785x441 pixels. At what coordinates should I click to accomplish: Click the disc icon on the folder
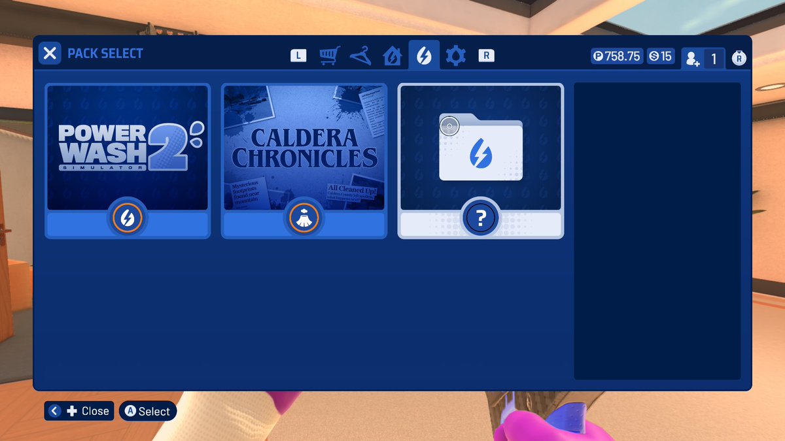click(x=449, y=125)
